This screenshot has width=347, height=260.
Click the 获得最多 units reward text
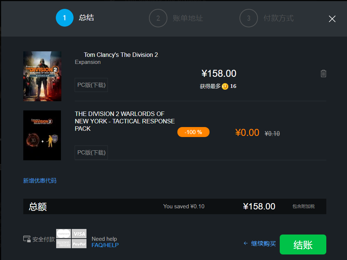pos(210,86)
